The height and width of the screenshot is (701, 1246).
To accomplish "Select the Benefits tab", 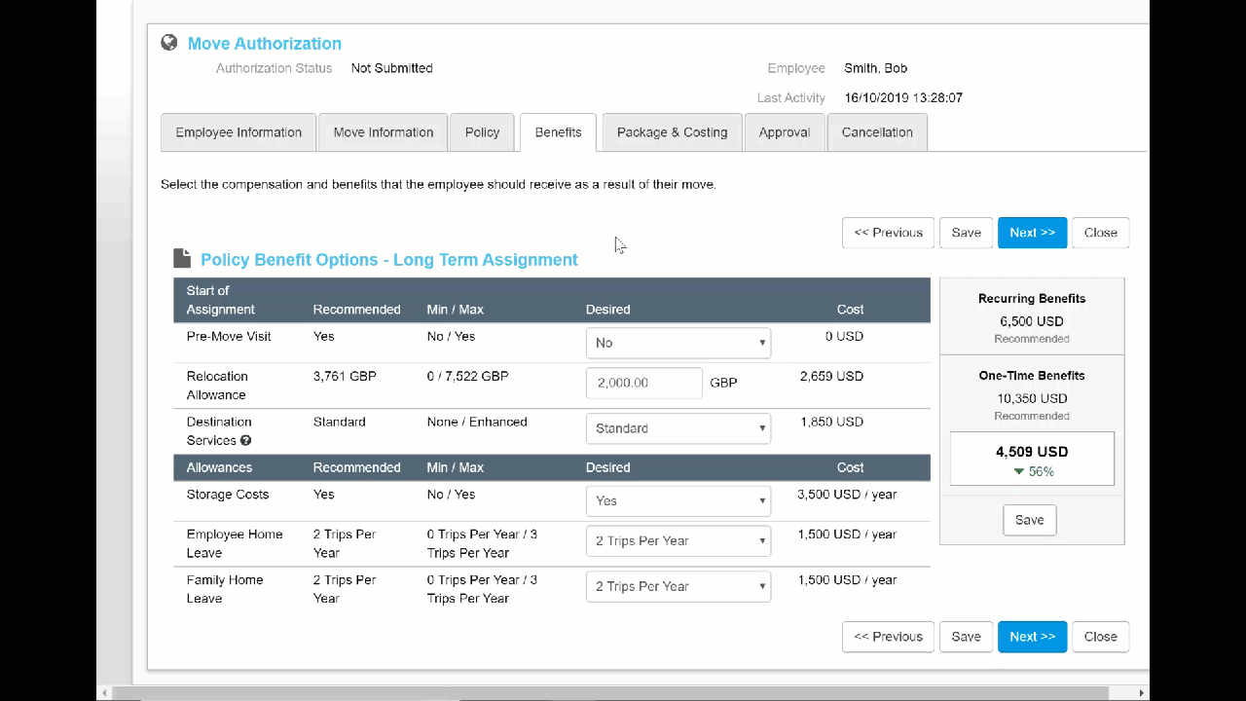I will [x=559, y=132].
